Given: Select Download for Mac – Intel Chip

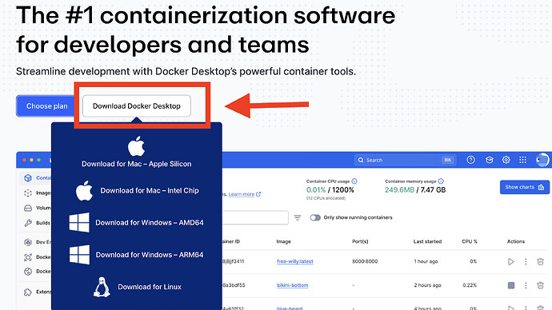Looking at the screenshot, I should tap(150, 190).
